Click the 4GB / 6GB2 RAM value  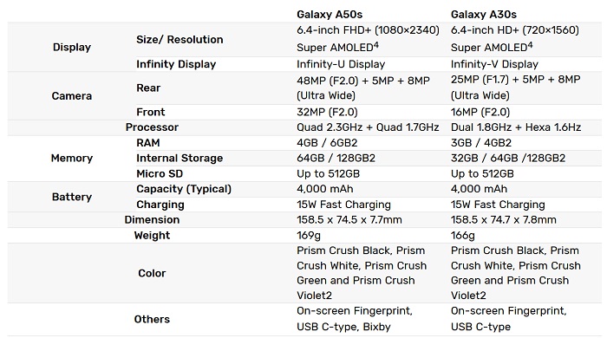(x=327, y=143)
